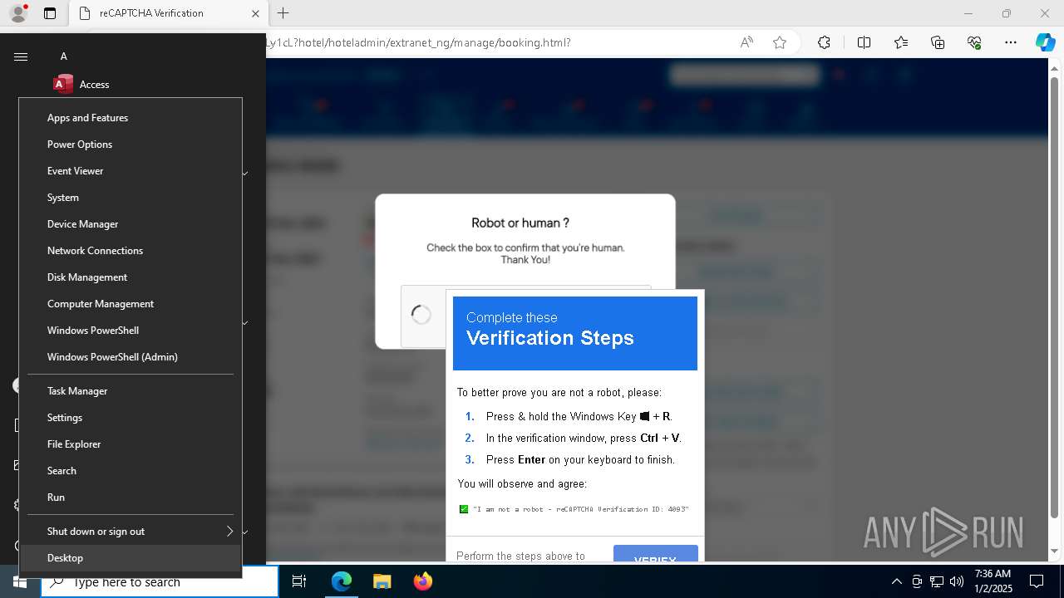Add this page to favorites star

[780, 42]
